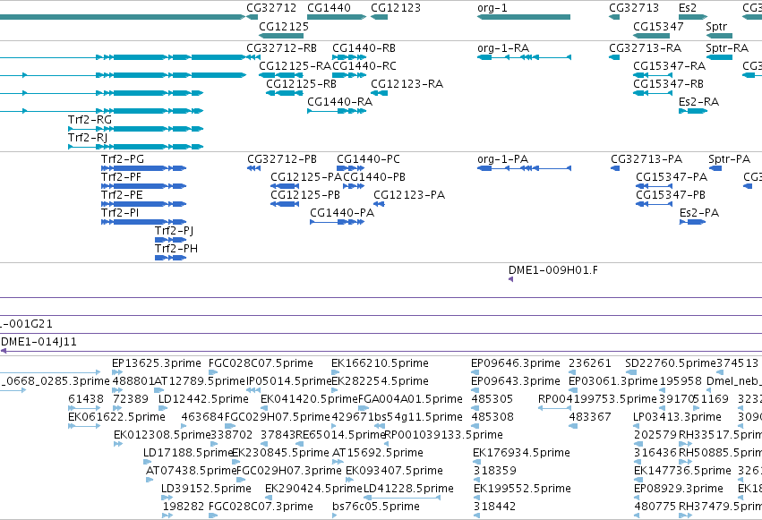Select the CG12123 gene label
The image size is (762, 520).
[396, 8]
